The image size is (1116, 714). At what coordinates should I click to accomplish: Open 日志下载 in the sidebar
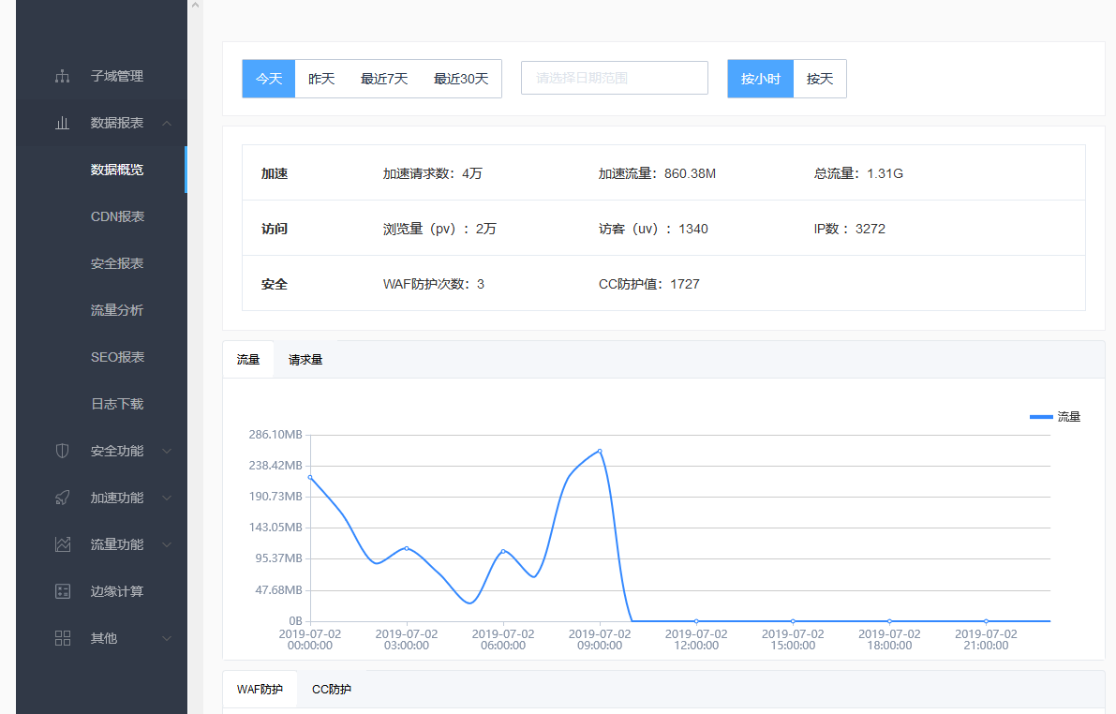point(117,404)
